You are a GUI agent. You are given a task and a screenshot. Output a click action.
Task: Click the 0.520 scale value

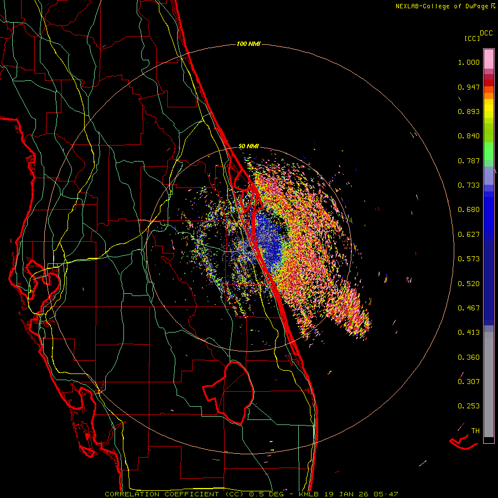pos(469,283)
